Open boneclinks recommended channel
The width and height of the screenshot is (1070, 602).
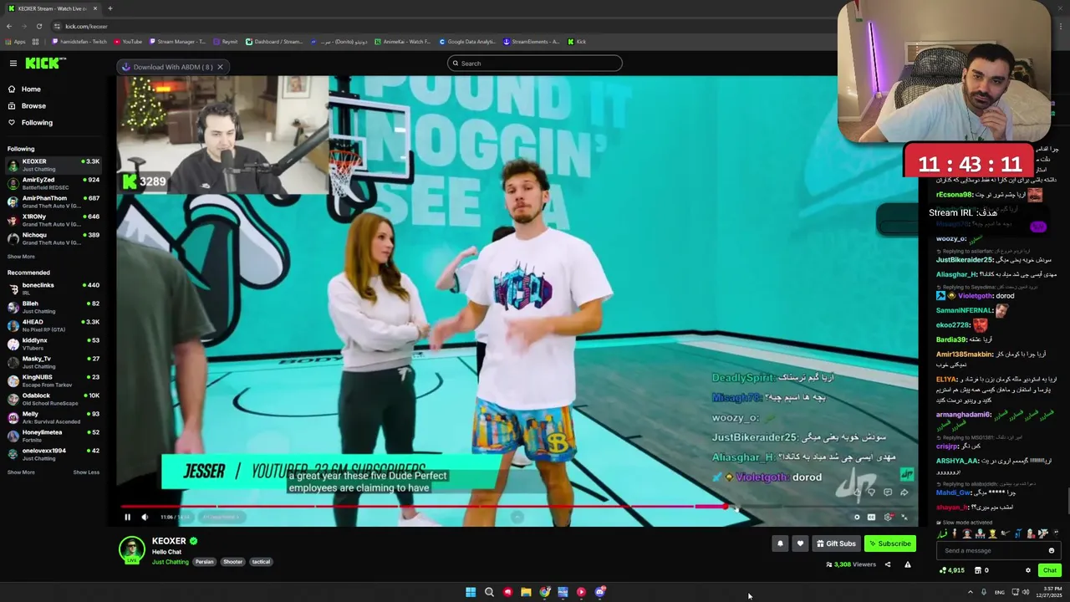53,288
